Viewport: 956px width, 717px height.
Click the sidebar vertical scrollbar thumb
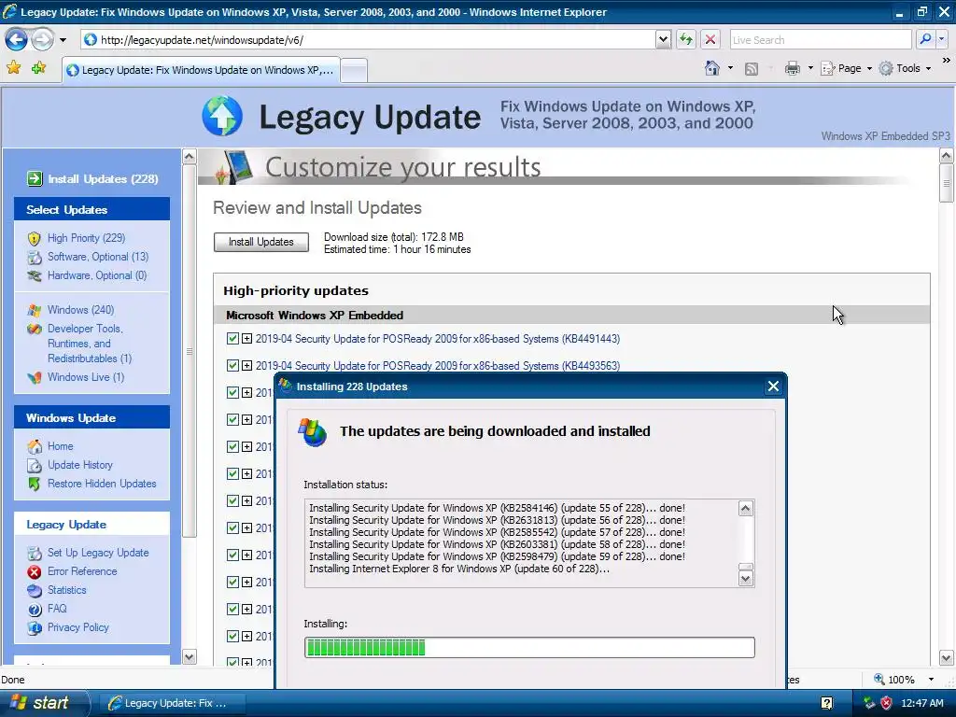pos(190,351)
